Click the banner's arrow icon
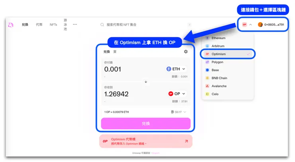Screen dimensions: 295x162 186,141
